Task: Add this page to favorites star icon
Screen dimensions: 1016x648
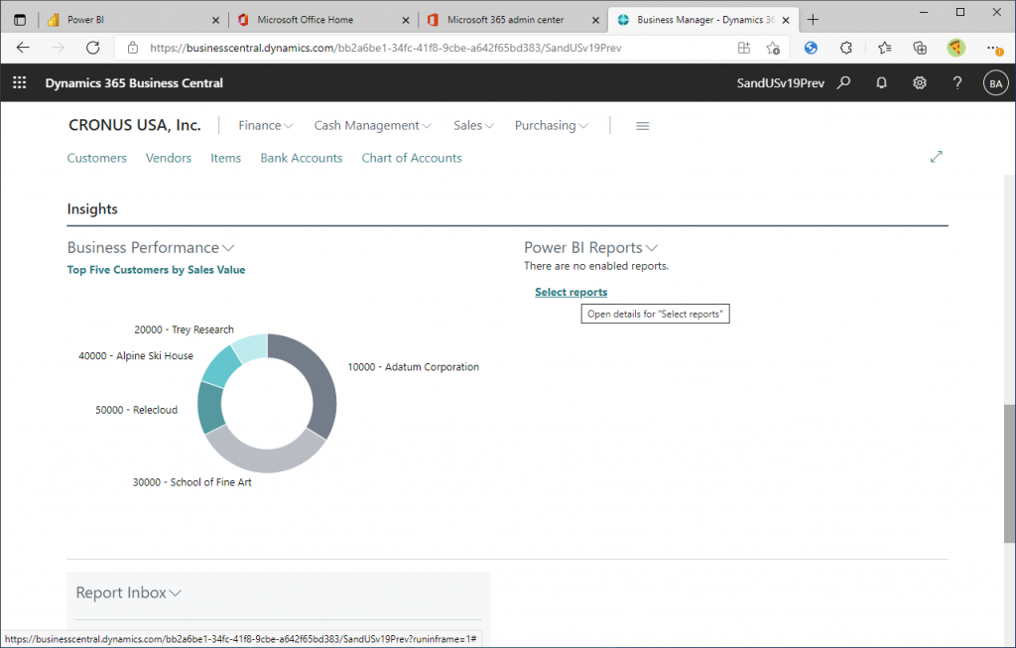Action: tap(773, 48)
